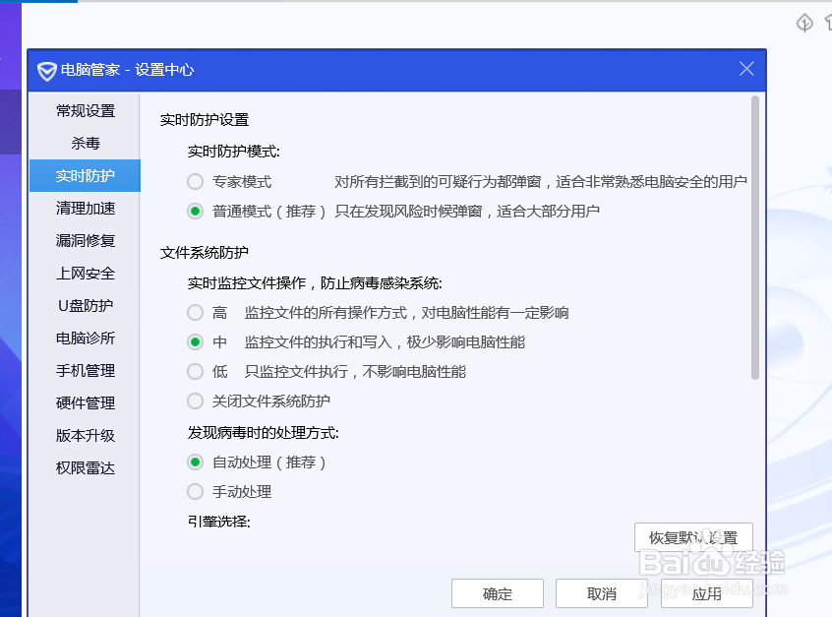This screenshot has width=832, height=617.
Task: Open 清理加速 settings tab
Action: (85, 209)
